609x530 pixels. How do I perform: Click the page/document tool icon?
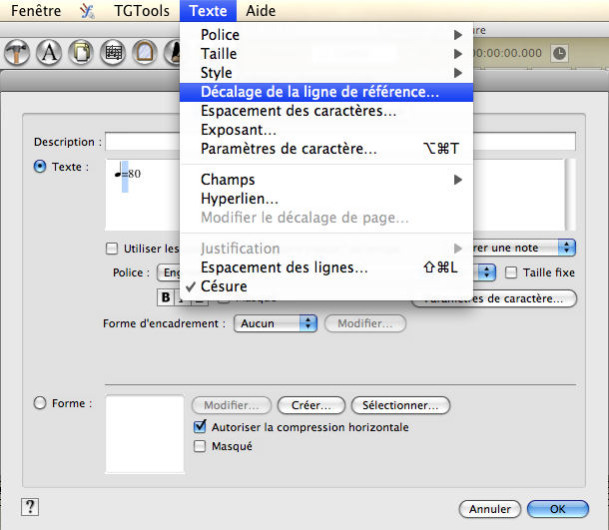coord(80,53)
